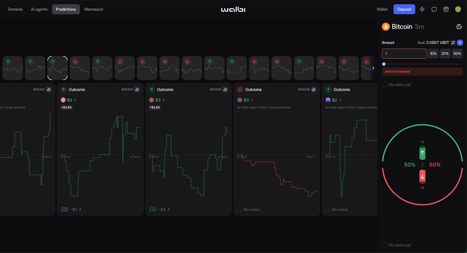Open the chat bubble icon in header
The height and width of the screenshot is (253, 467).
coord(434,9)
